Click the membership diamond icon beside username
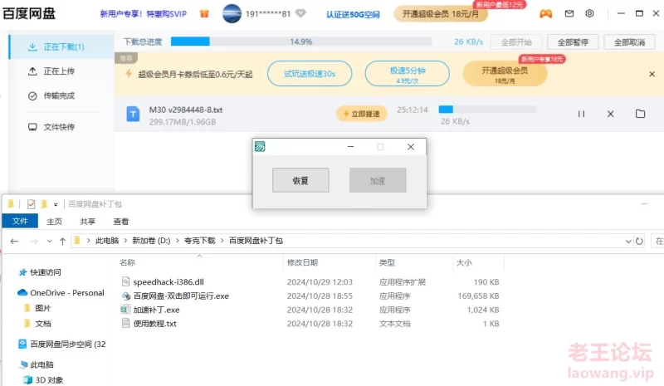This screenshot has height=386, width=664. click(x=300, y=13)
